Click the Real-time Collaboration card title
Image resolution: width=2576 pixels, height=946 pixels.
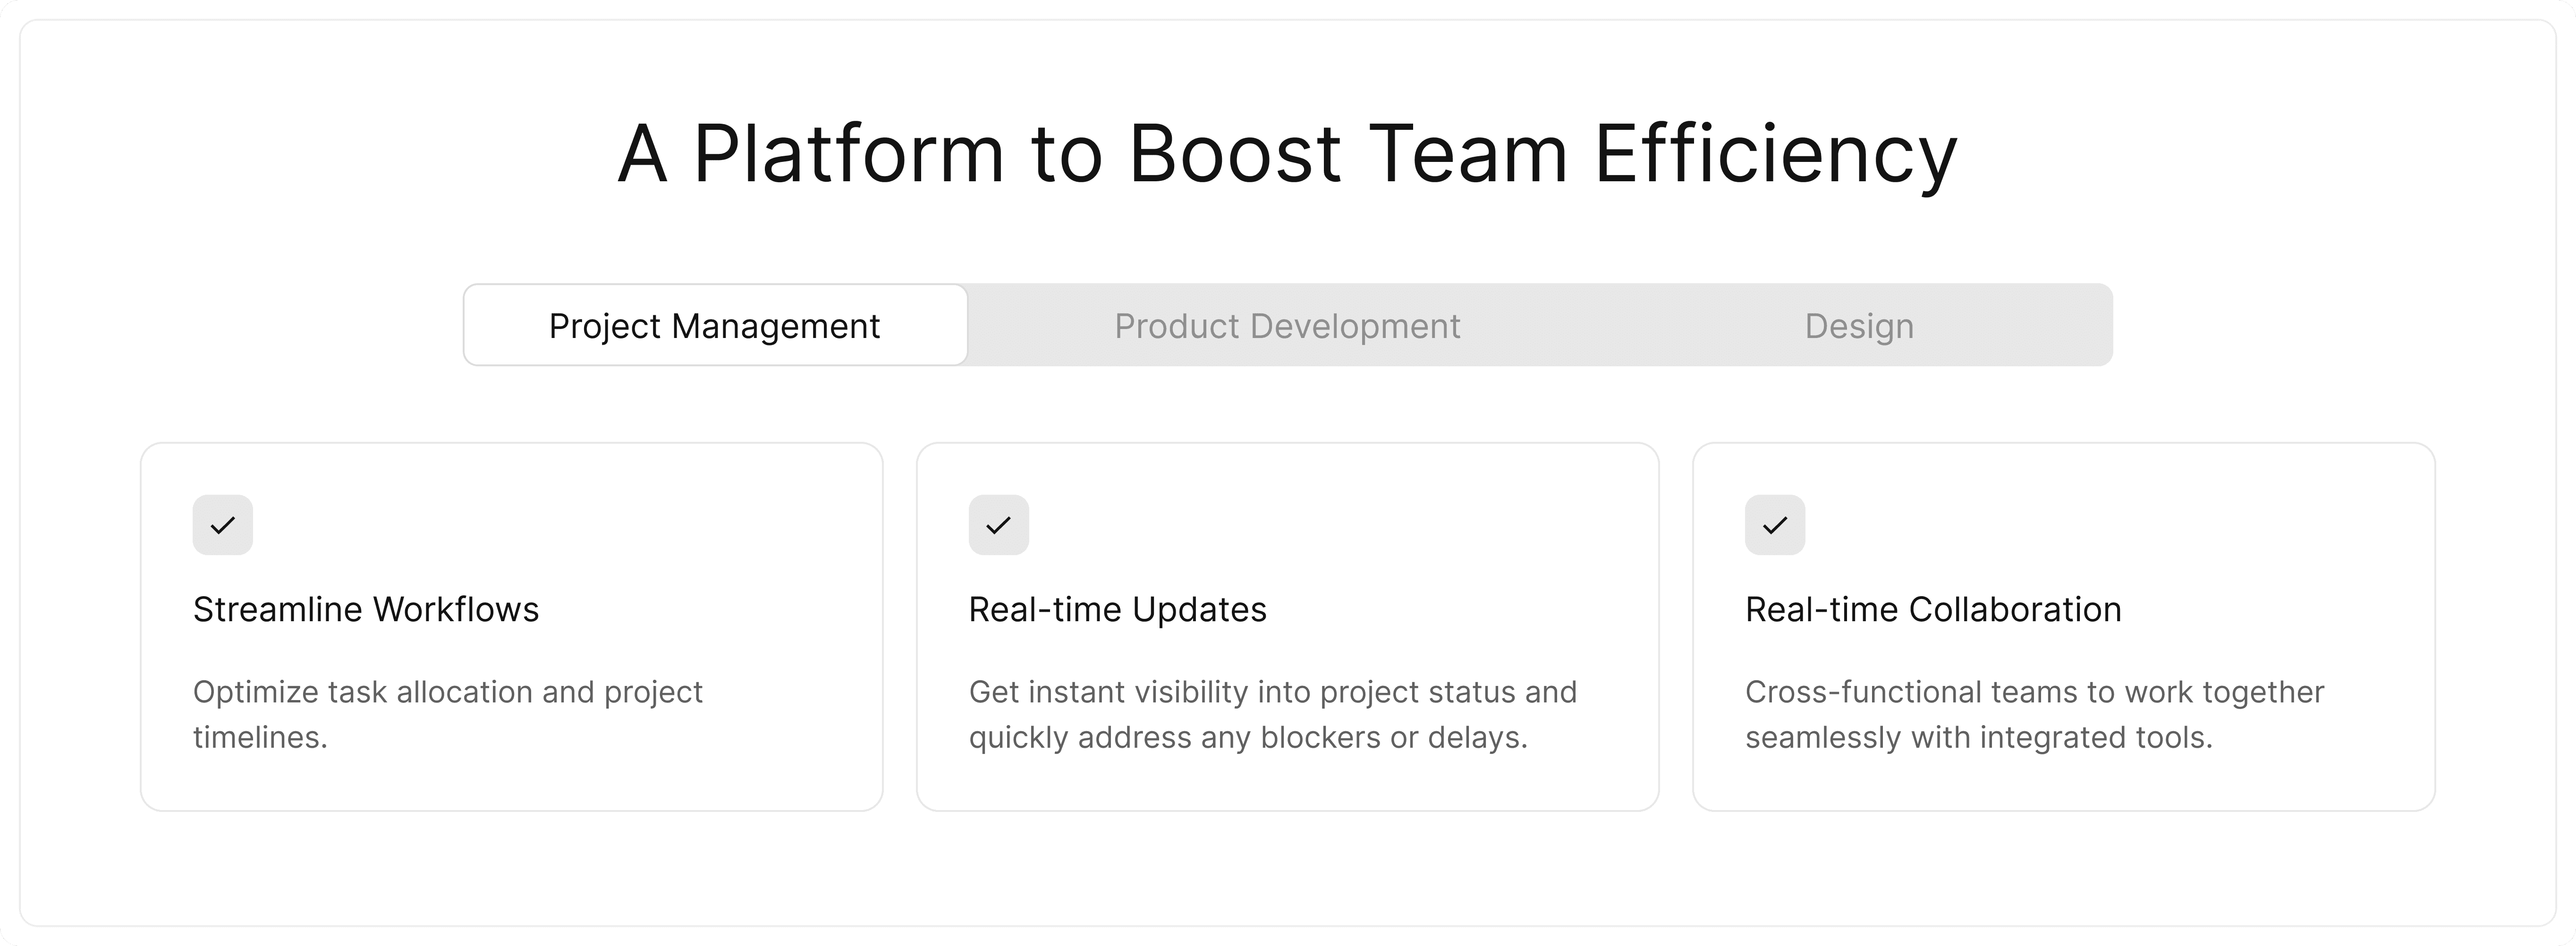tap(1932, 609)
